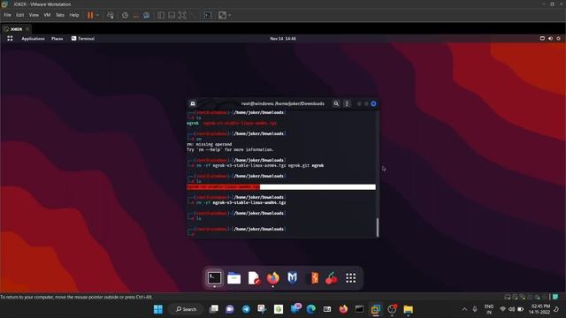Image resolution: width=566 pixels, height=318 pixels.
Task: Open the VM menu
Action: 47,15
